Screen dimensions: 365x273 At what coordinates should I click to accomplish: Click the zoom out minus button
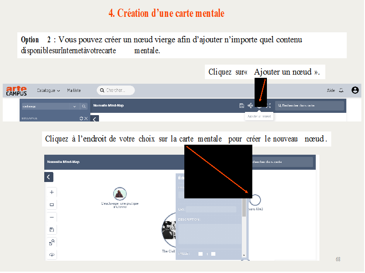52,217
